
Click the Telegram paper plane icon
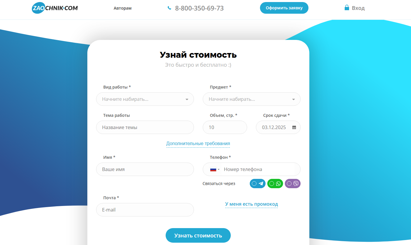(x=261, y=184)
